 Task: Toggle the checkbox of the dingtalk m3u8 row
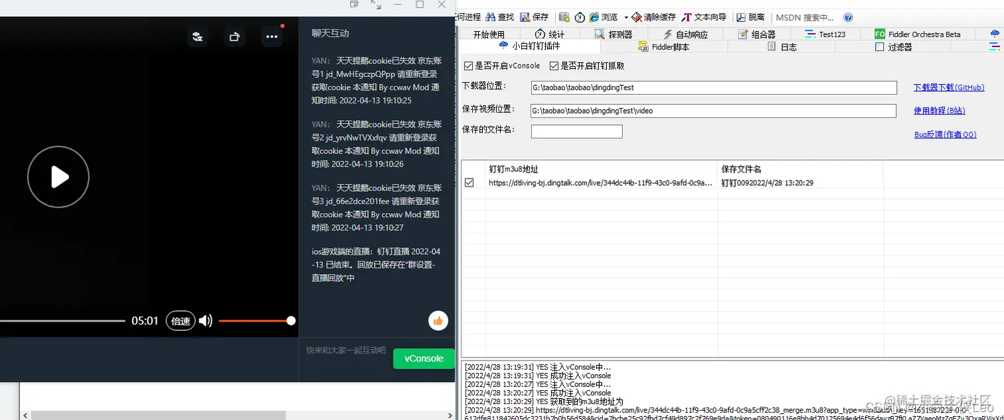point(469,182)
